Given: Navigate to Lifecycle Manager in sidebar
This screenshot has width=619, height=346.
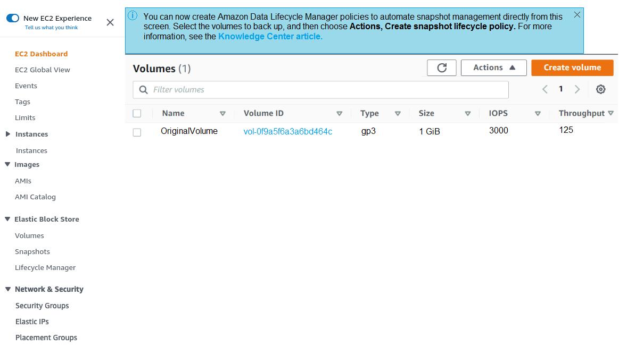Looking at the screenshot, I should point(45,267).
